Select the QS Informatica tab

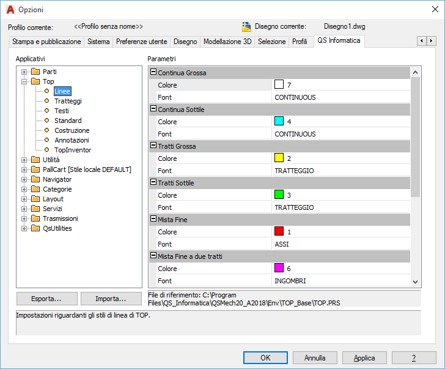point(339,41)
